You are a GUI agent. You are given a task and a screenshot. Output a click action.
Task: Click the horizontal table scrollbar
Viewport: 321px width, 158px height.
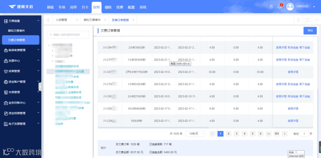pos(153,127)
